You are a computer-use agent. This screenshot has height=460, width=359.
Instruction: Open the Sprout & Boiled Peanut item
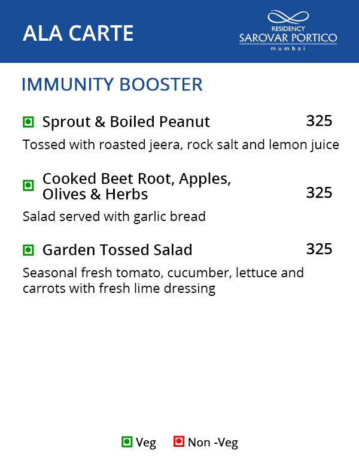coord(126,122)
